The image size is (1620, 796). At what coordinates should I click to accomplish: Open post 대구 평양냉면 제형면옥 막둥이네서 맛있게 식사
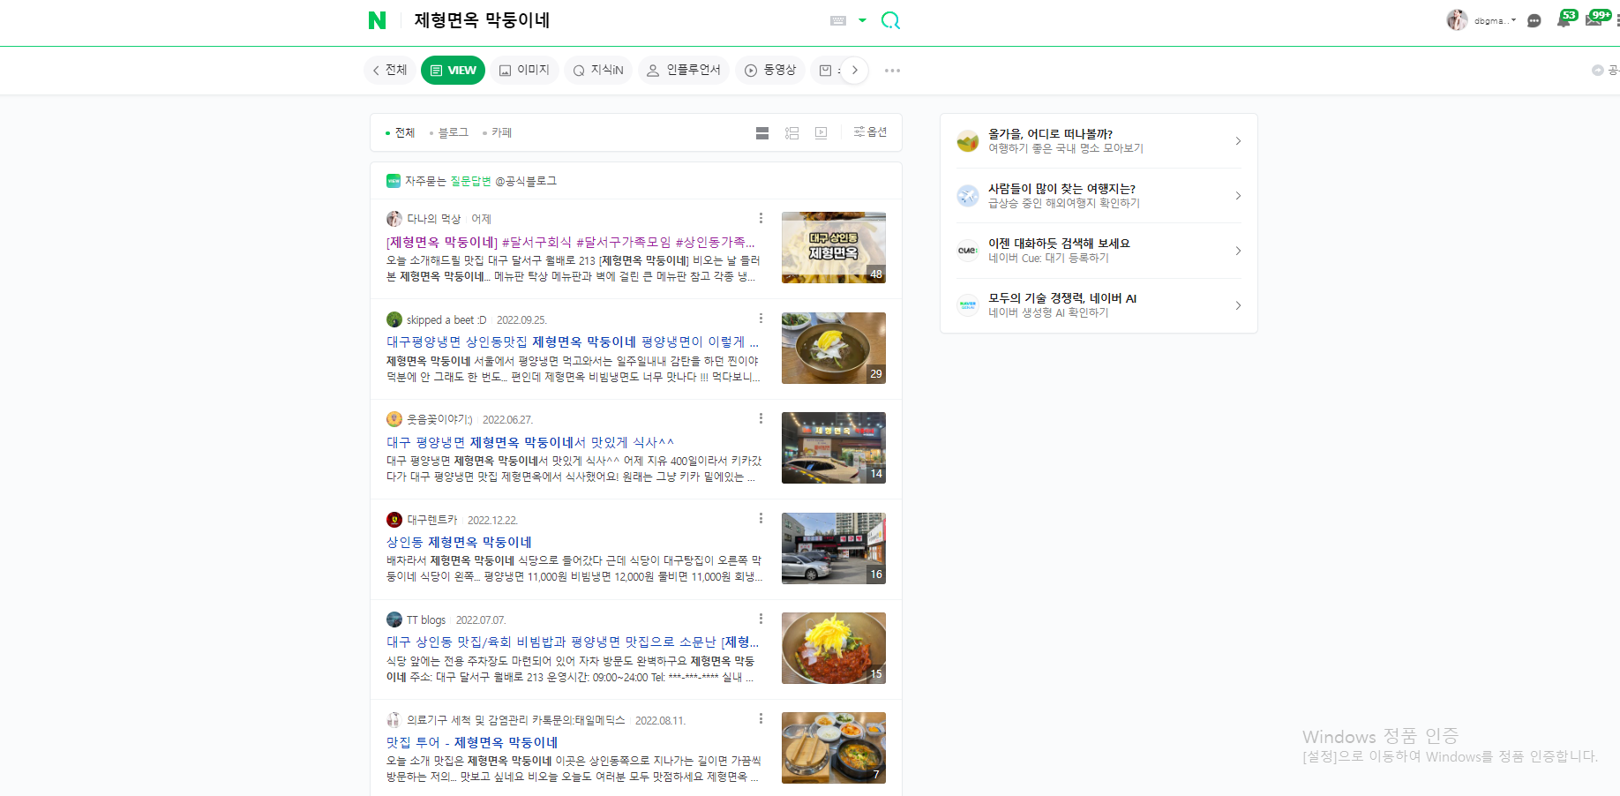pyautogui.click(x=529, y=442)
